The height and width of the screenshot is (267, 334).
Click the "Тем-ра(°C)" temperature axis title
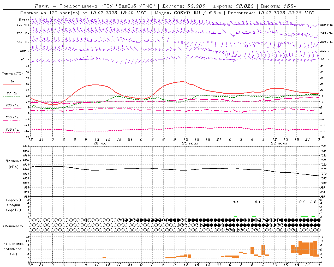(x=12, y=74)
